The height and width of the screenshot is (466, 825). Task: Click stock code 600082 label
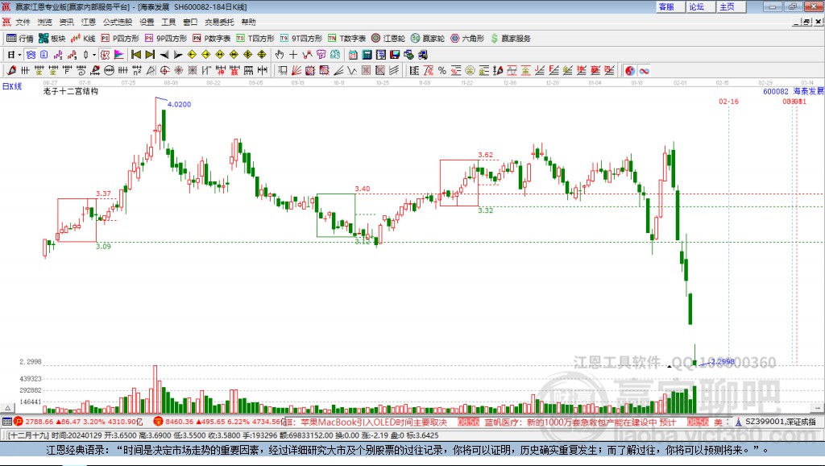coord(776,92)
